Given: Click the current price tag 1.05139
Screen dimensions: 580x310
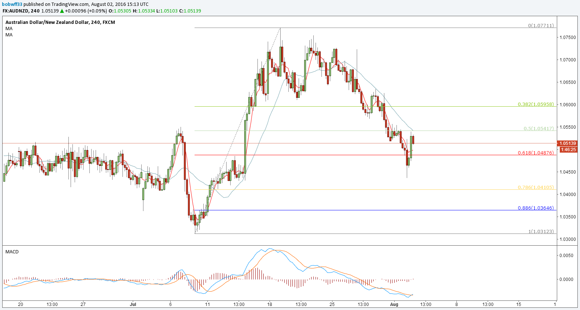Looking at the screenshot, I should (x=567, y=143).
